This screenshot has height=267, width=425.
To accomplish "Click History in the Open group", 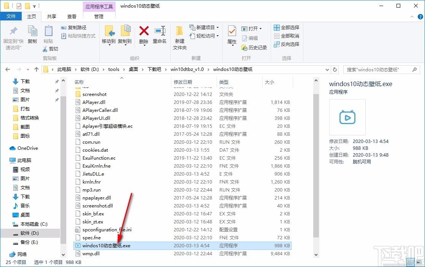I will point(254,48).
